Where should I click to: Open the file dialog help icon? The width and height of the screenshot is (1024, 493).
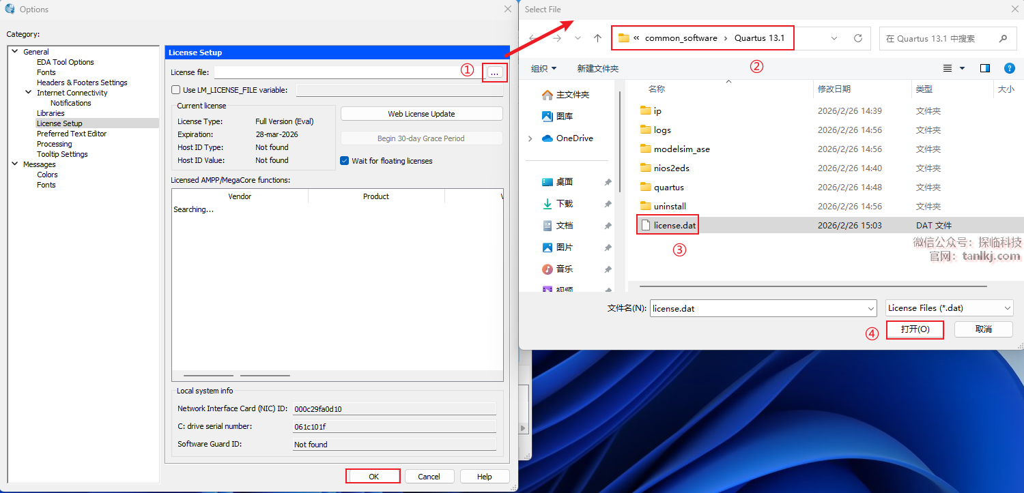tap(1009, 68)
